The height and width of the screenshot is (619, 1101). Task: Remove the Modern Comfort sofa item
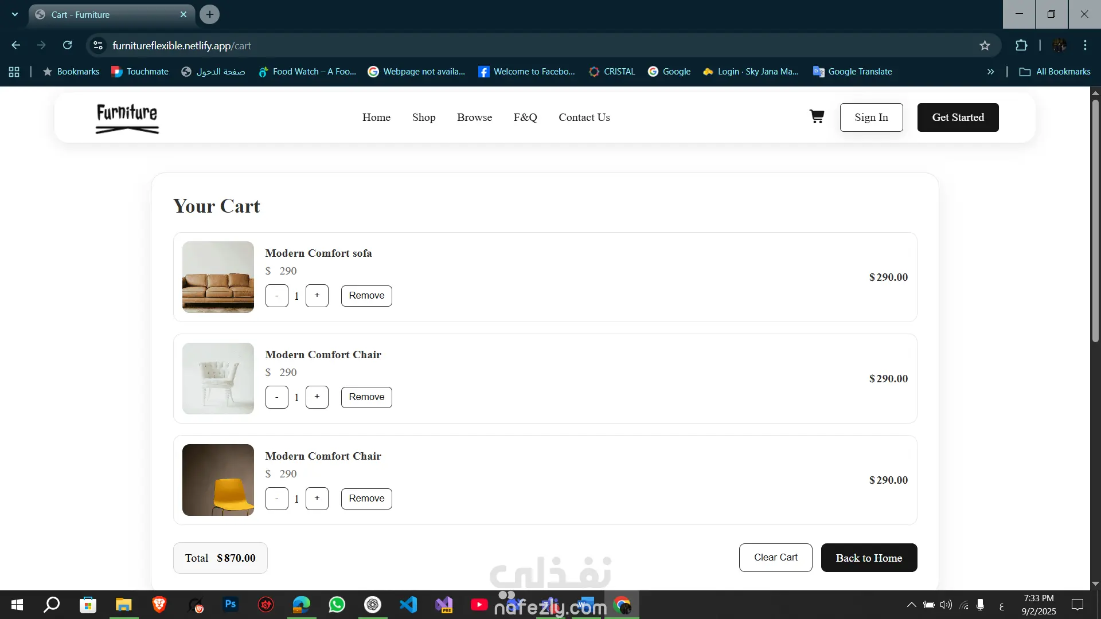[x=366, y=296]
